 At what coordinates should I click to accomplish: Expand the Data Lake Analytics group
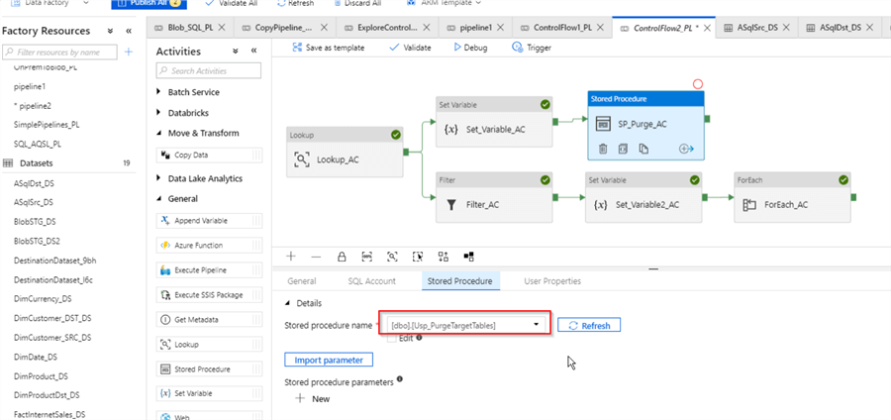[159, 178]
